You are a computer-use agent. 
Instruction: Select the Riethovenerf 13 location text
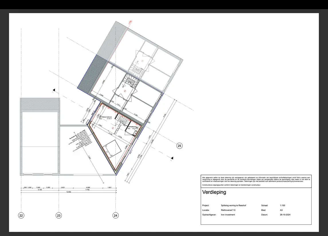[229, 210]
